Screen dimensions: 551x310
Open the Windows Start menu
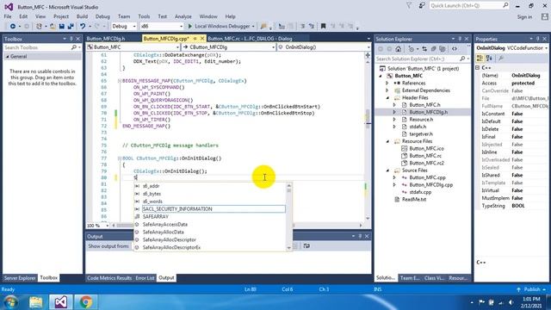[x=10, y=302]
